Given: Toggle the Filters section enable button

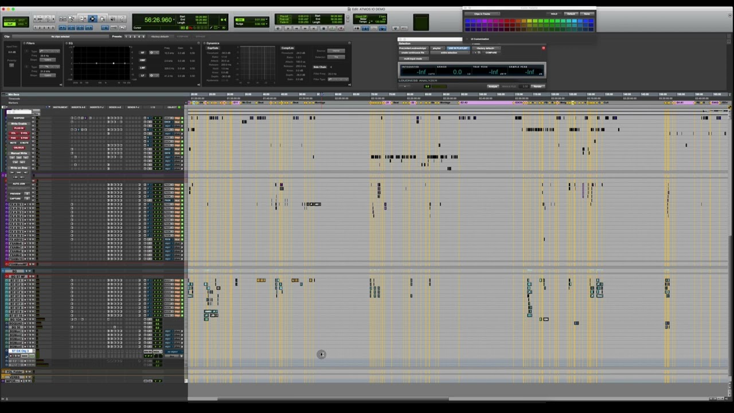Looking at the screenshot, I should [x=24, y=43].
